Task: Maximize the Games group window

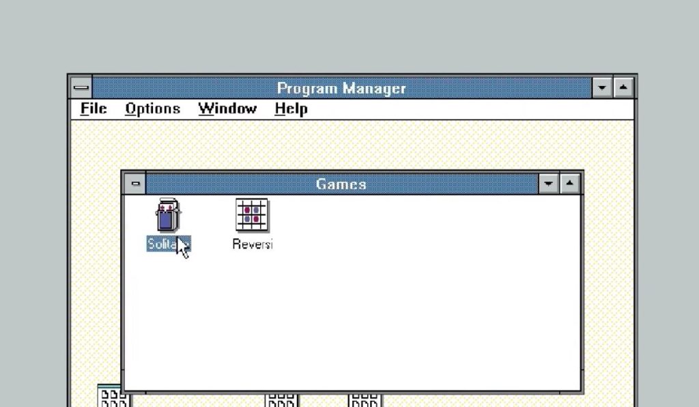Action: pos(570,183)
